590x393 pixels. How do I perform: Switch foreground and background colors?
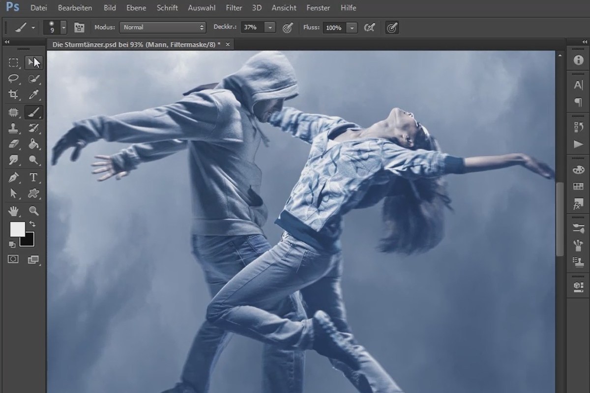click(x=32, y=224)
